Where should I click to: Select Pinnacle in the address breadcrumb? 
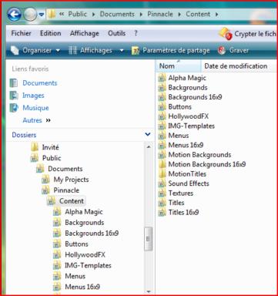(160, 14)
